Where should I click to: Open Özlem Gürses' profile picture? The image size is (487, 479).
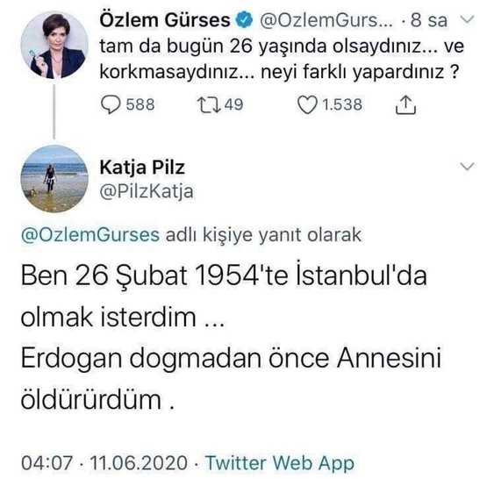(54, 45)
